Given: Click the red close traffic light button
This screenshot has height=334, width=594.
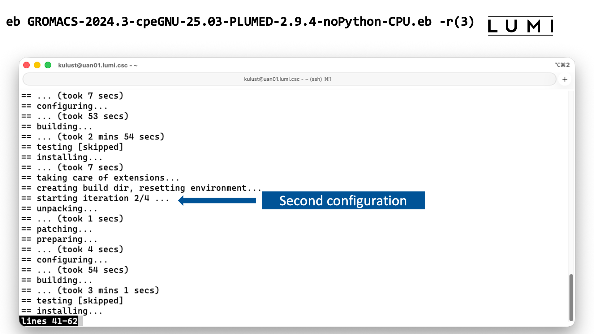Looking at the screenshot, I should [x=27, y=65].
